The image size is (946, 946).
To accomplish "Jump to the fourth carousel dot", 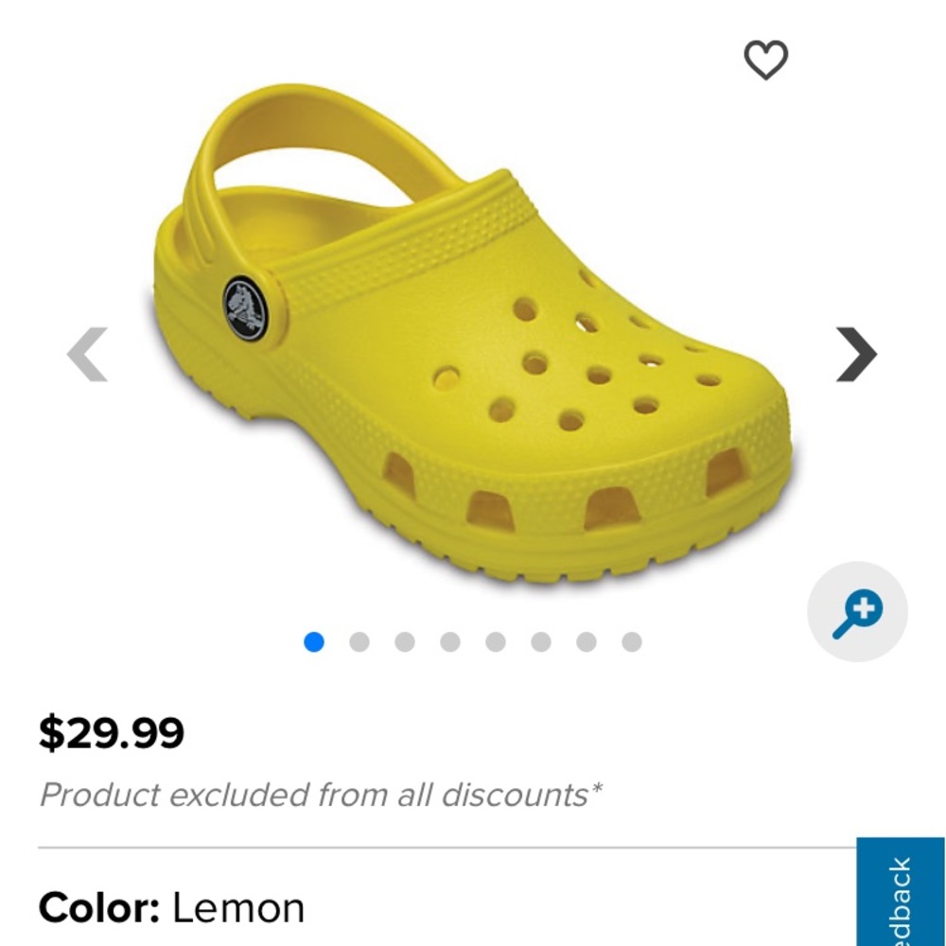I will (450, 642).
